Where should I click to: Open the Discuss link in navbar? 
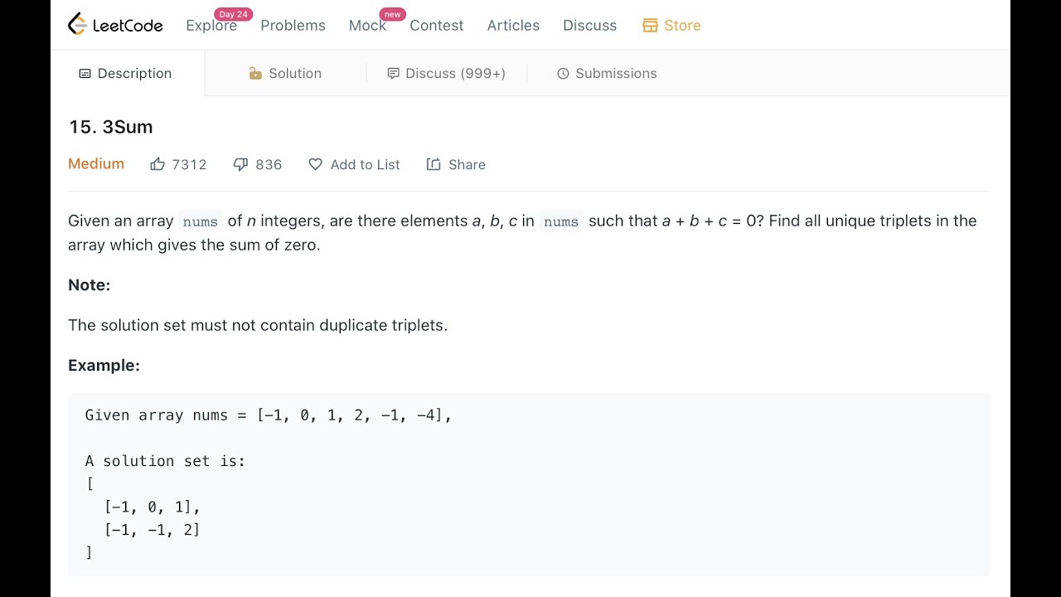point(589,26)
